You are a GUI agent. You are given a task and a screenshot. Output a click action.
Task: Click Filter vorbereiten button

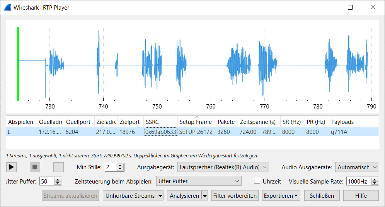pos(235,196)
